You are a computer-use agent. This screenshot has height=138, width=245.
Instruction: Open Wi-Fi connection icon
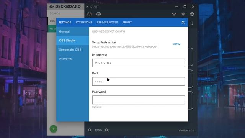174,14
